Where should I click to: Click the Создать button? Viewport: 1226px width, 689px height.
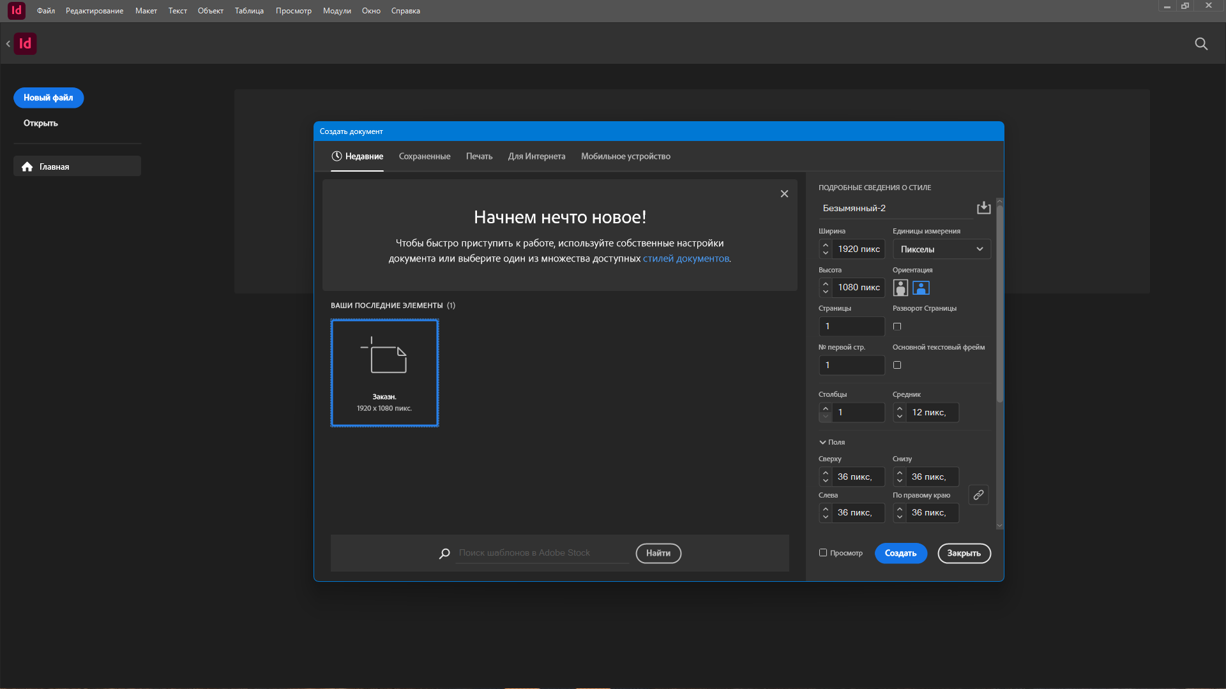coord(900,553)
